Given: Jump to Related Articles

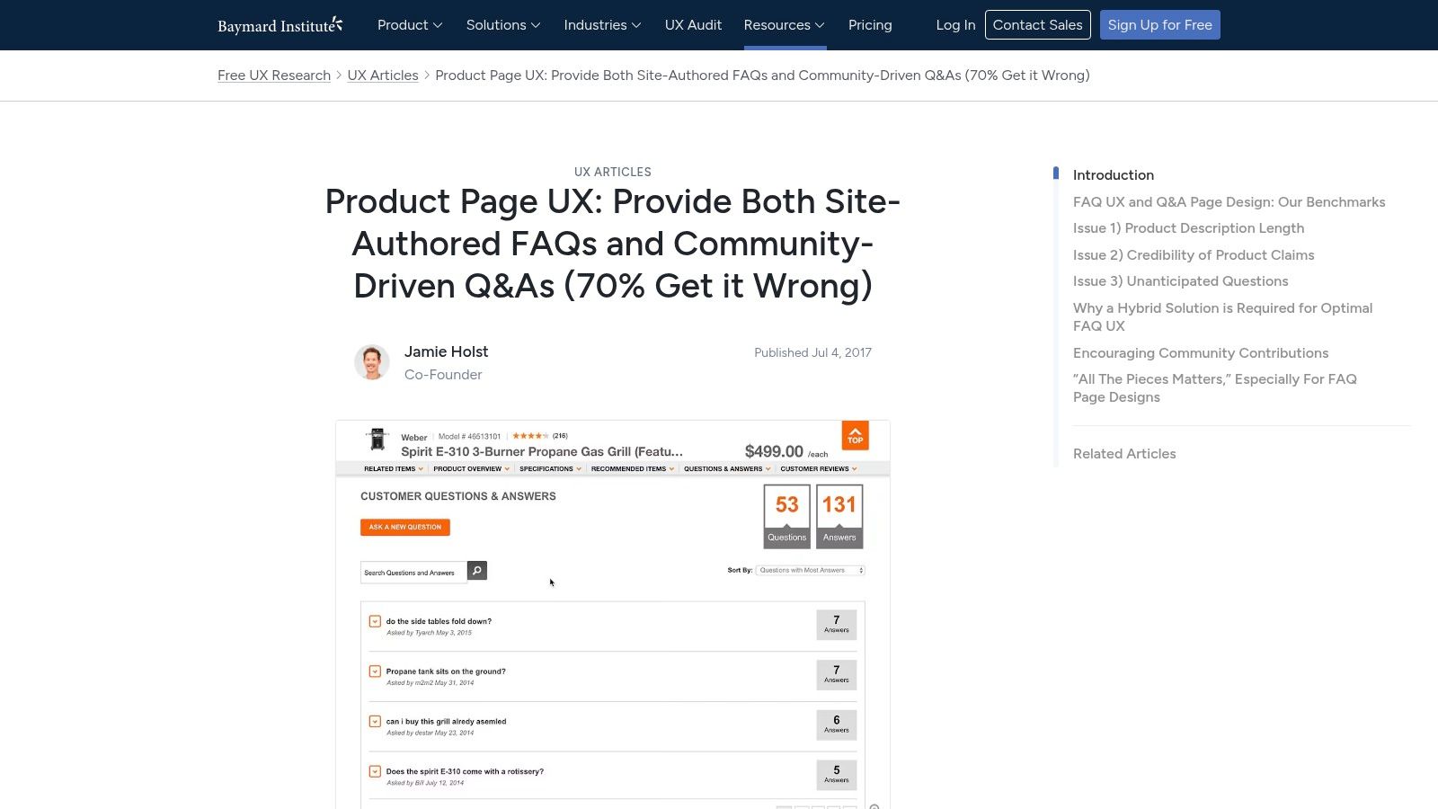Looking at the screenshot, I should click(x=1124, y=454).
